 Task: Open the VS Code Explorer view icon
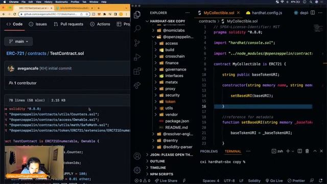[137, 15]
